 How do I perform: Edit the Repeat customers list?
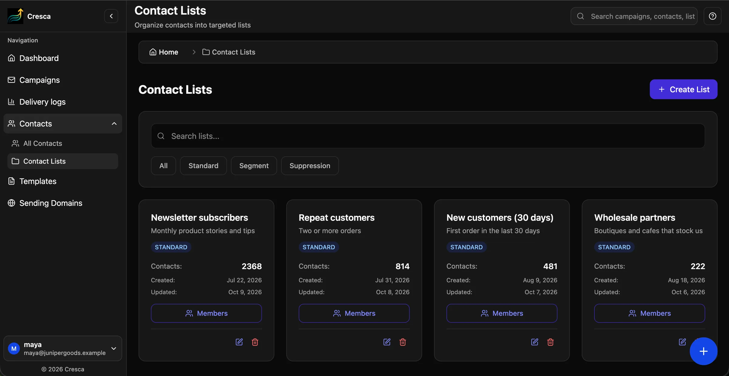(x=387, y=342)
